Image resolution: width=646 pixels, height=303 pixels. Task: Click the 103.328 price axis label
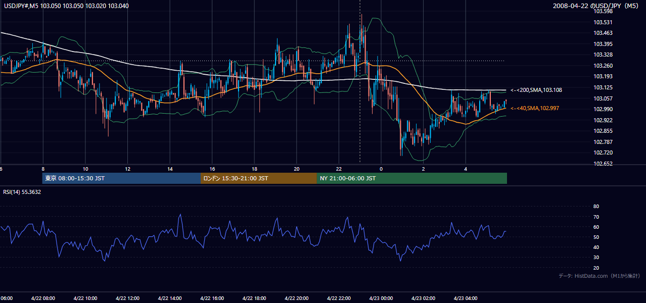coord(603,55)
